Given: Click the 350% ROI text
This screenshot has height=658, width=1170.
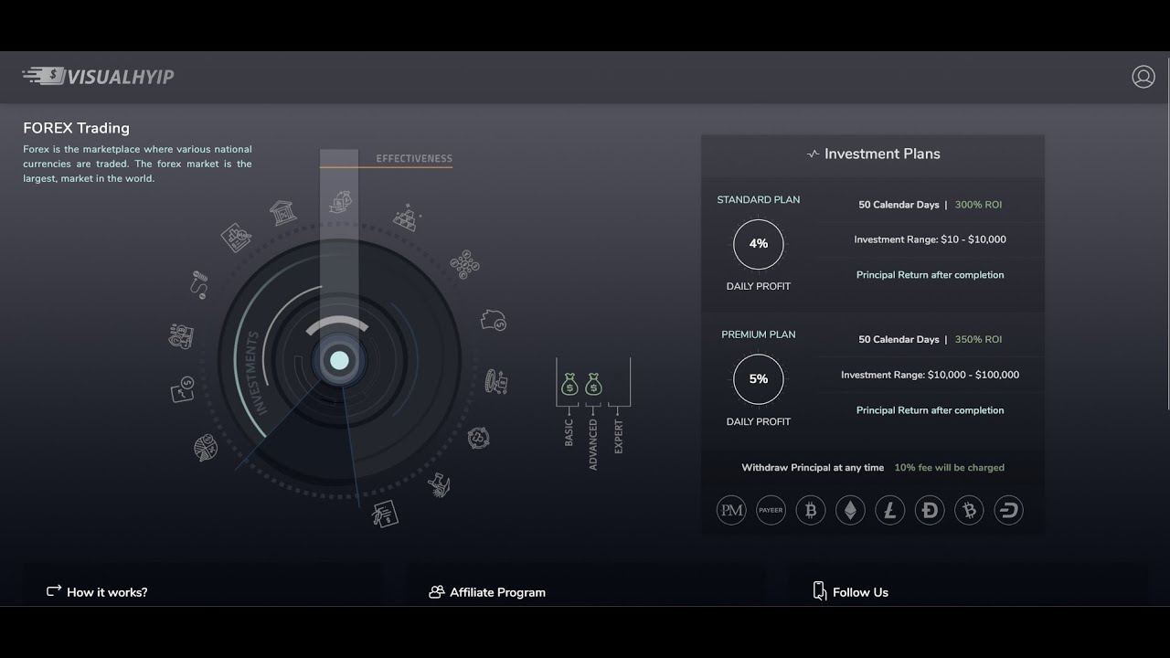Looking at the screenshot, I should (978, 339).
